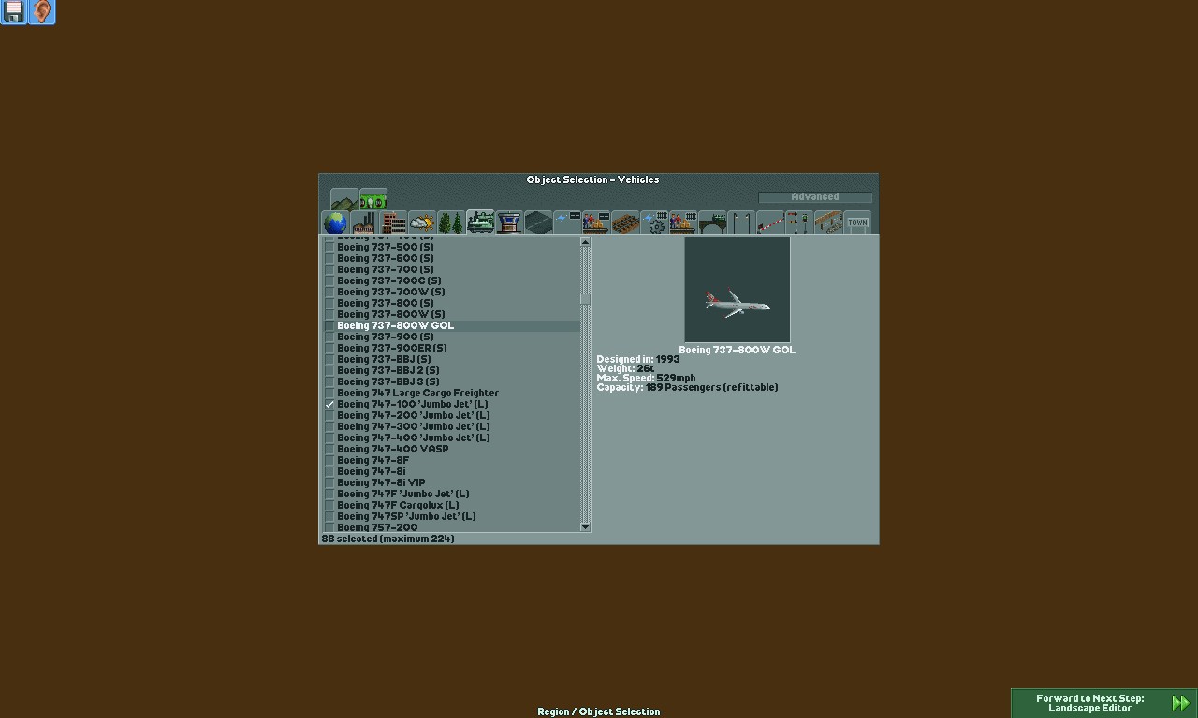Click the Boeing 737-800W GOL preview image
Screen dimensions: 1198x718
point(738,290)
